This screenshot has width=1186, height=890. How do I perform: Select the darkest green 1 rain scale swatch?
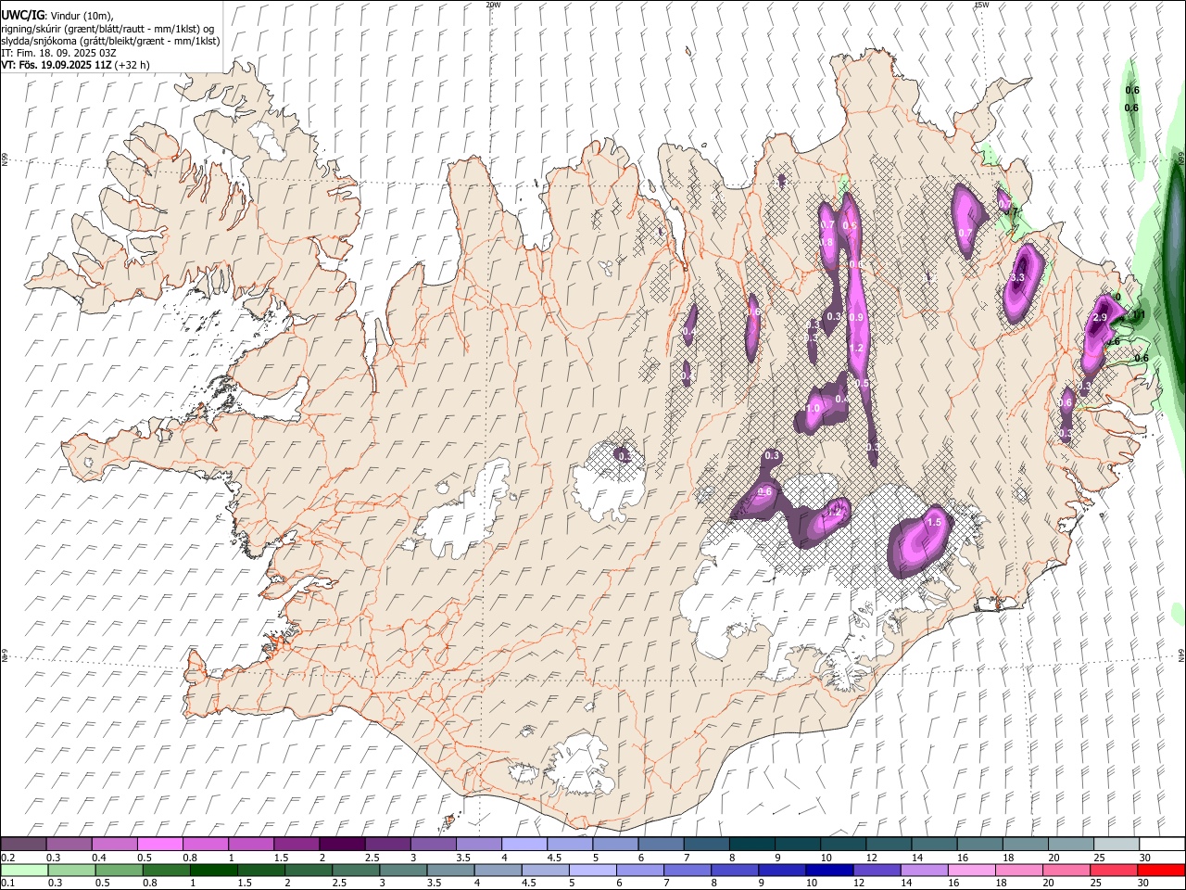pos(213,871)
